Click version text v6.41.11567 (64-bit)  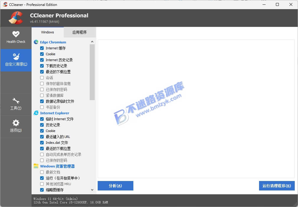(x=45, y=22)
